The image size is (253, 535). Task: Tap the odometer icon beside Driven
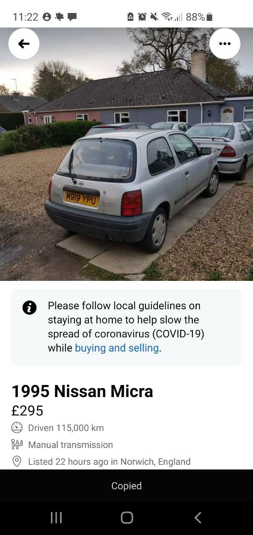pyautogui.click(x=17, y=428)
